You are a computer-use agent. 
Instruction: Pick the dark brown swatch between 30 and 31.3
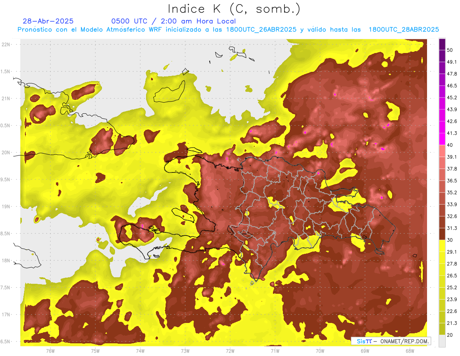click(x=442, y=234)
